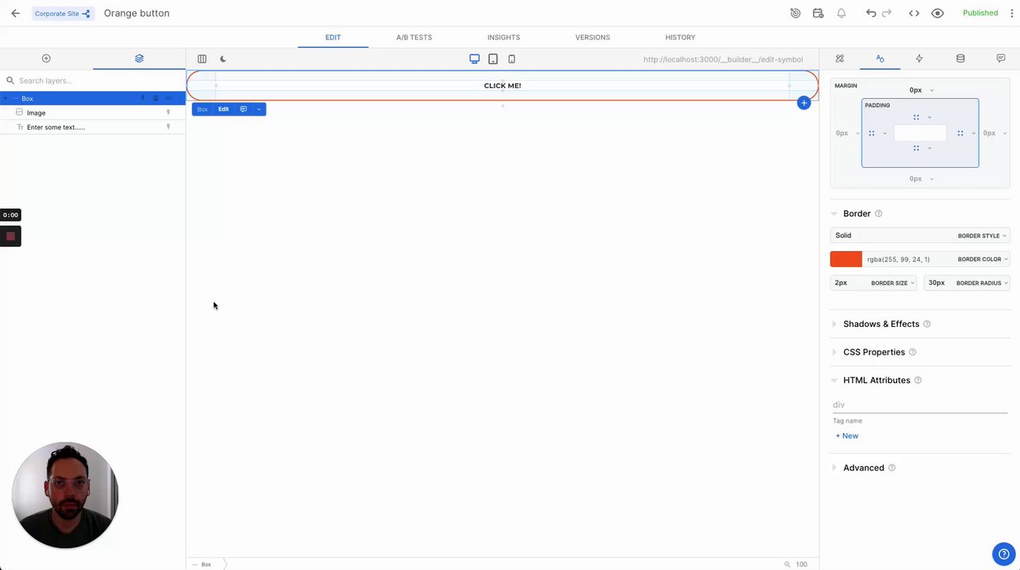Screen dimensions: 1020x570
Task: Click Edit in the Box toolbar
Action: click(x=223, y=109)
